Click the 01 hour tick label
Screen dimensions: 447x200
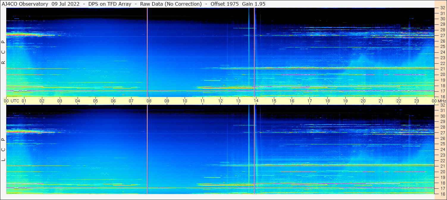pyautogui.click(x=24, y=101)
